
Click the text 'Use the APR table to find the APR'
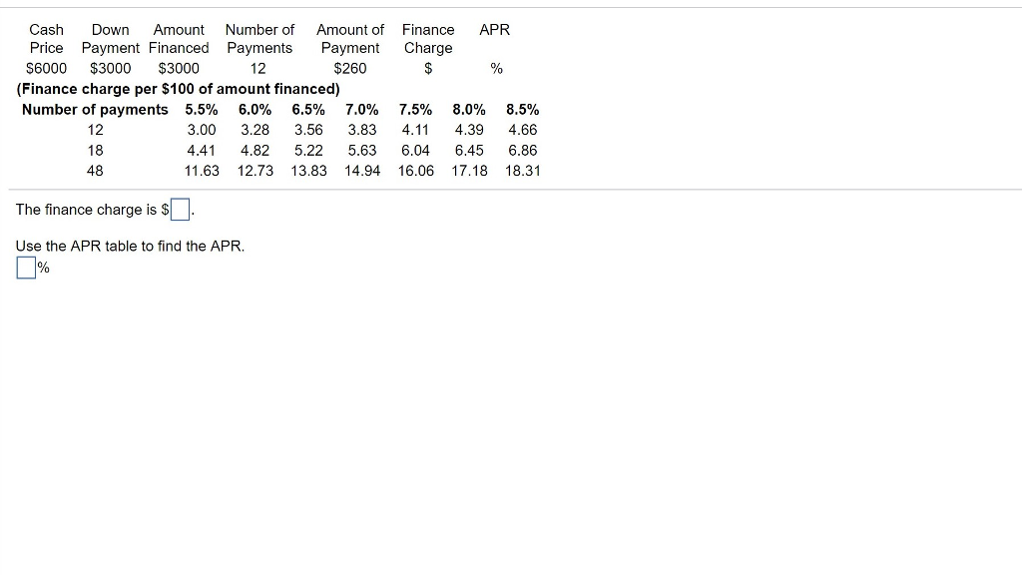tap(130, 246)
